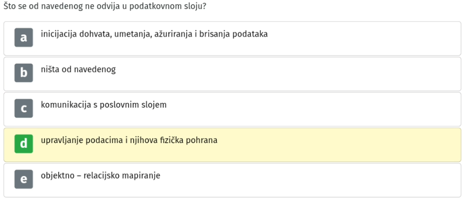Click the gray "b" letter badge
Screen dimensions: 466x199
point(24,73)
